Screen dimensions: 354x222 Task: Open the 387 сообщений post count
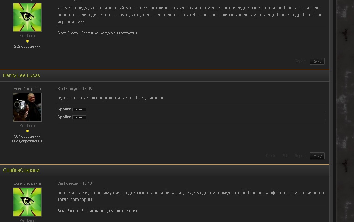[27, 136]
